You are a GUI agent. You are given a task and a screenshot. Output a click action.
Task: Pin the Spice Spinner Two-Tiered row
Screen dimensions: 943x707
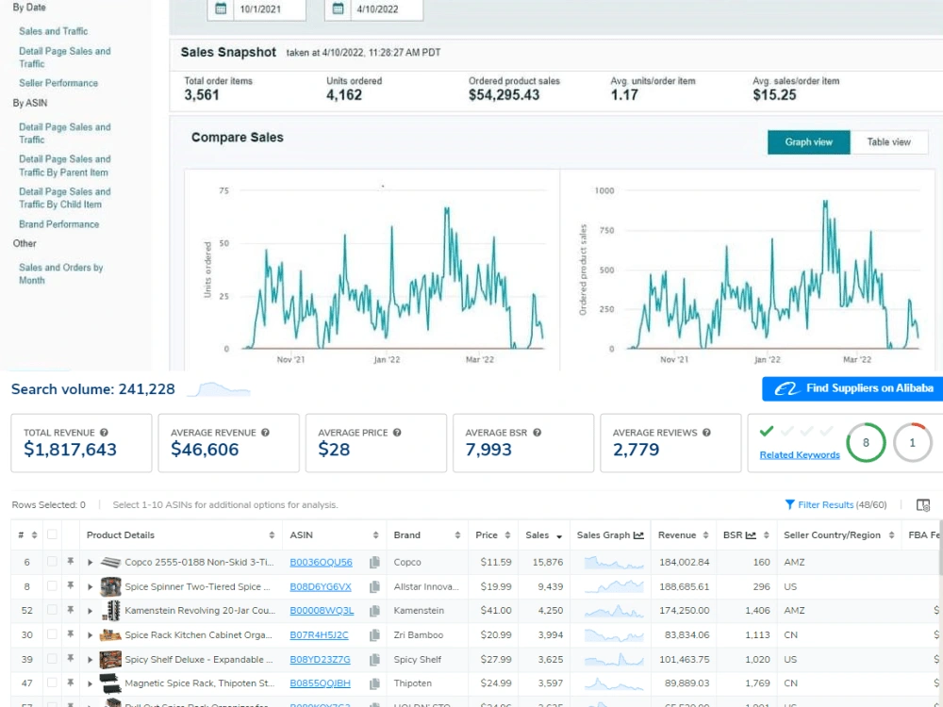(x=71, y=585)
